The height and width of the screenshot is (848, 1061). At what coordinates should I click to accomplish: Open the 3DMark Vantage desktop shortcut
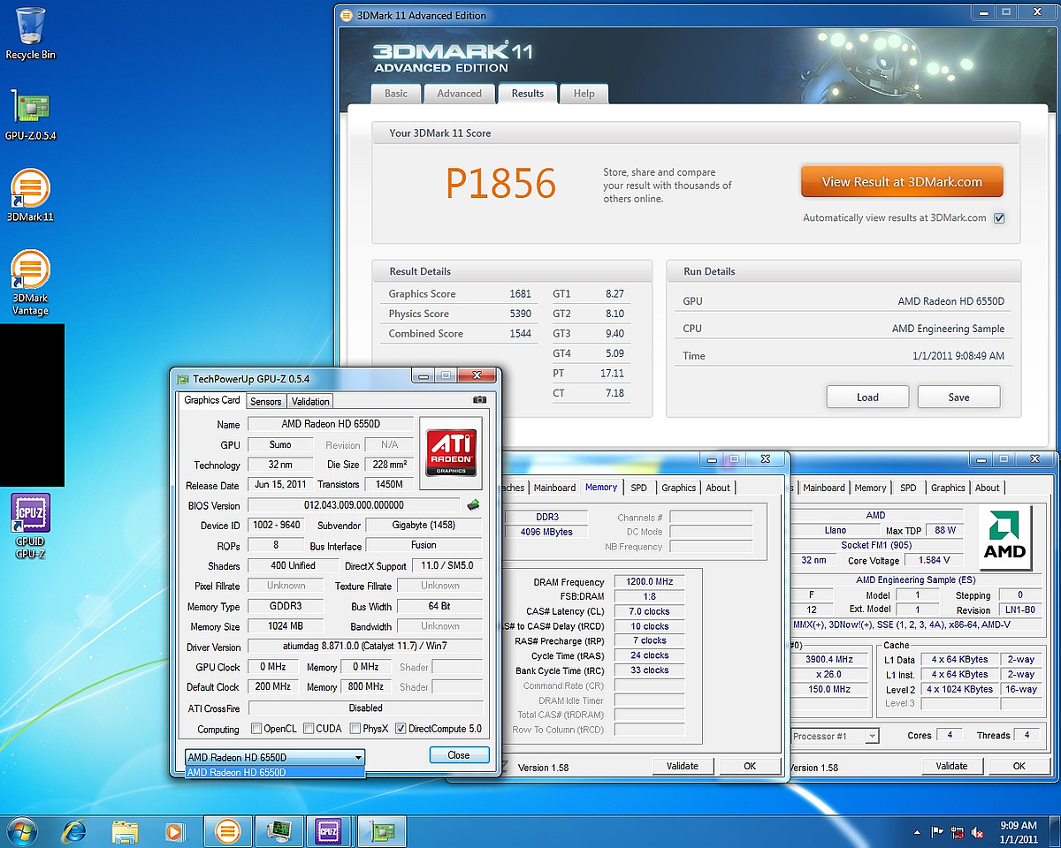pyautogui.click(x=30, y=283)
